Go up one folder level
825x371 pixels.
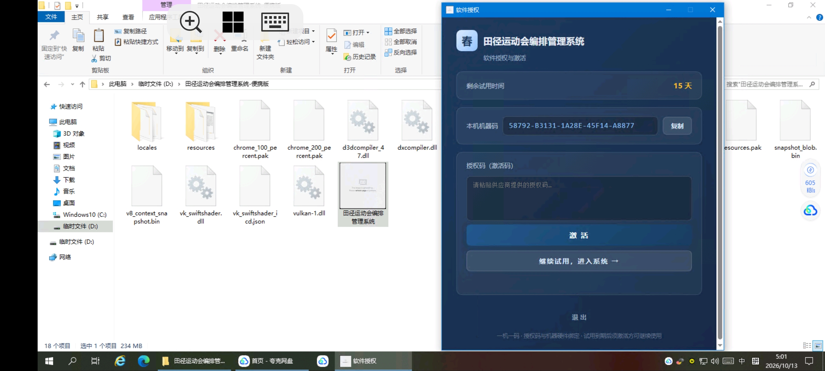(x=82, y=84)
